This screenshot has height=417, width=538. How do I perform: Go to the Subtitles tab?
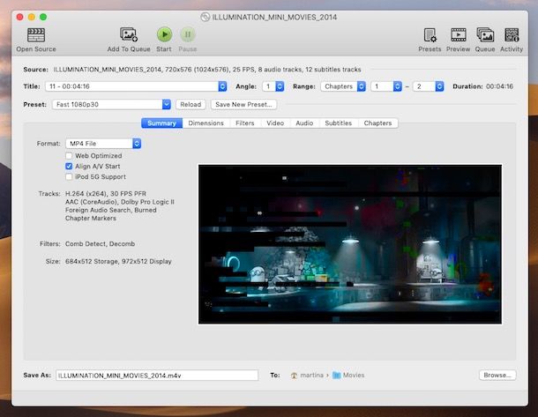pos(339,123)
